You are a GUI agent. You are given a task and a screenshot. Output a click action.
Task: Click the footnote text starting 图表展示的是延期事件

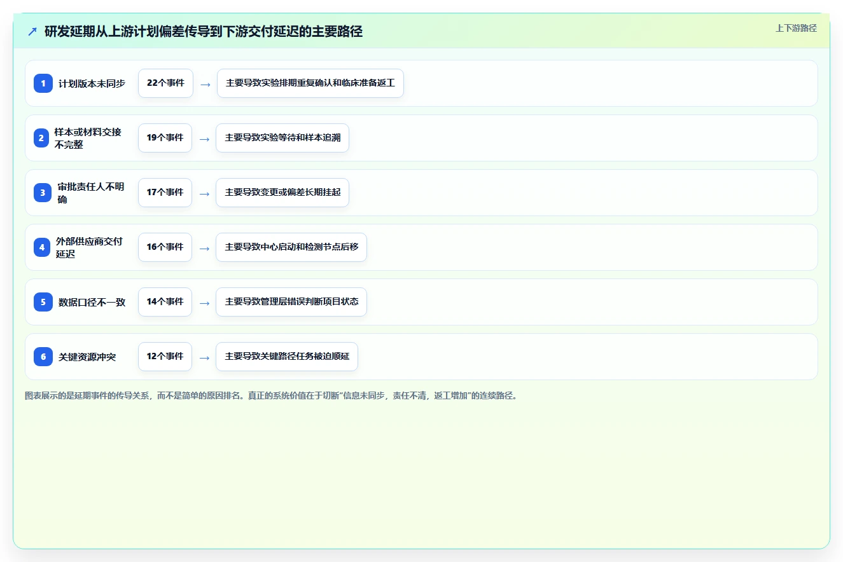click(272, 395)
